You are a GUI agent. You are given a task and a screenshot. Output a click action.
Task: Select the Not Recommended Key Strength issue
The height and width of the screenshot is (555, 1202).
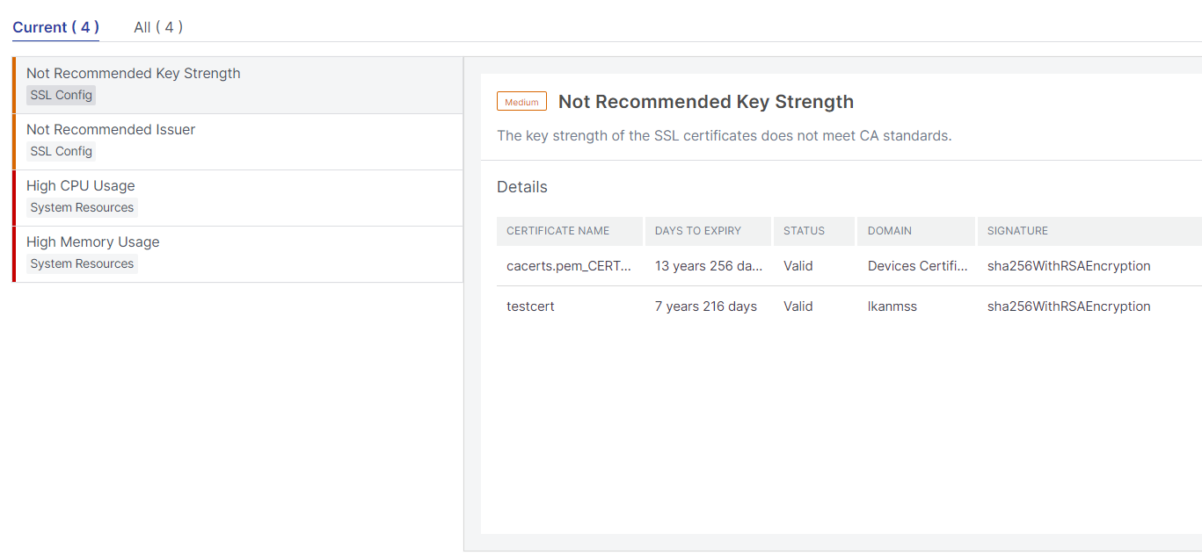click(x=237, y=85)
